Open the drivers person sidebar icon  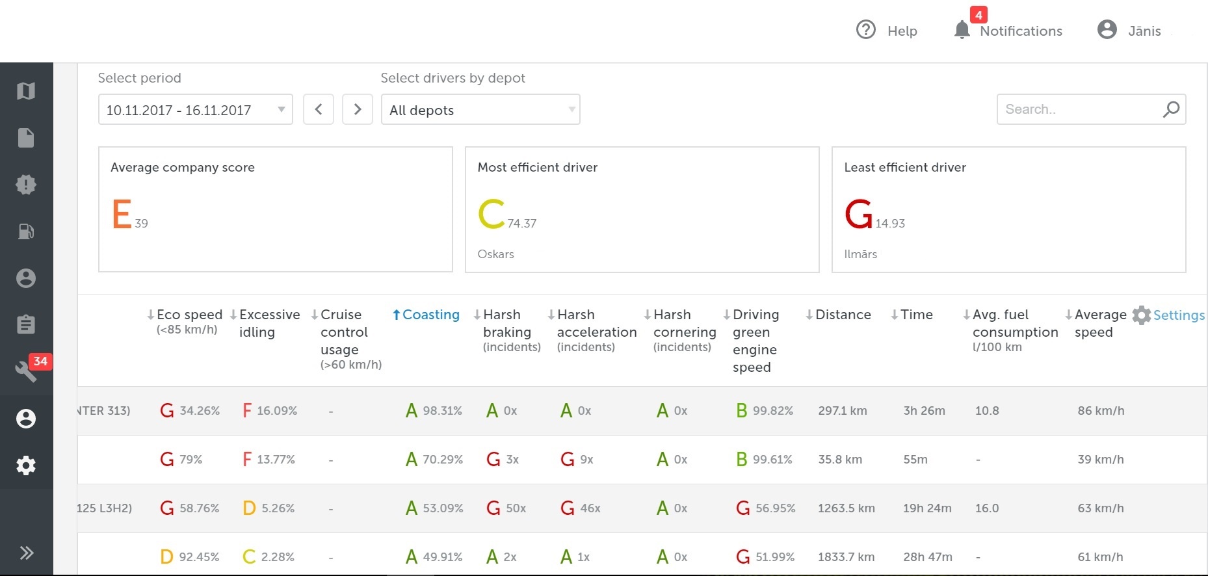(26, 278)
